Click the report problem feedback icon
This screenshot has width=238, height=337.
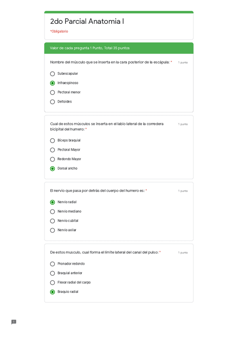click(14, 322)
